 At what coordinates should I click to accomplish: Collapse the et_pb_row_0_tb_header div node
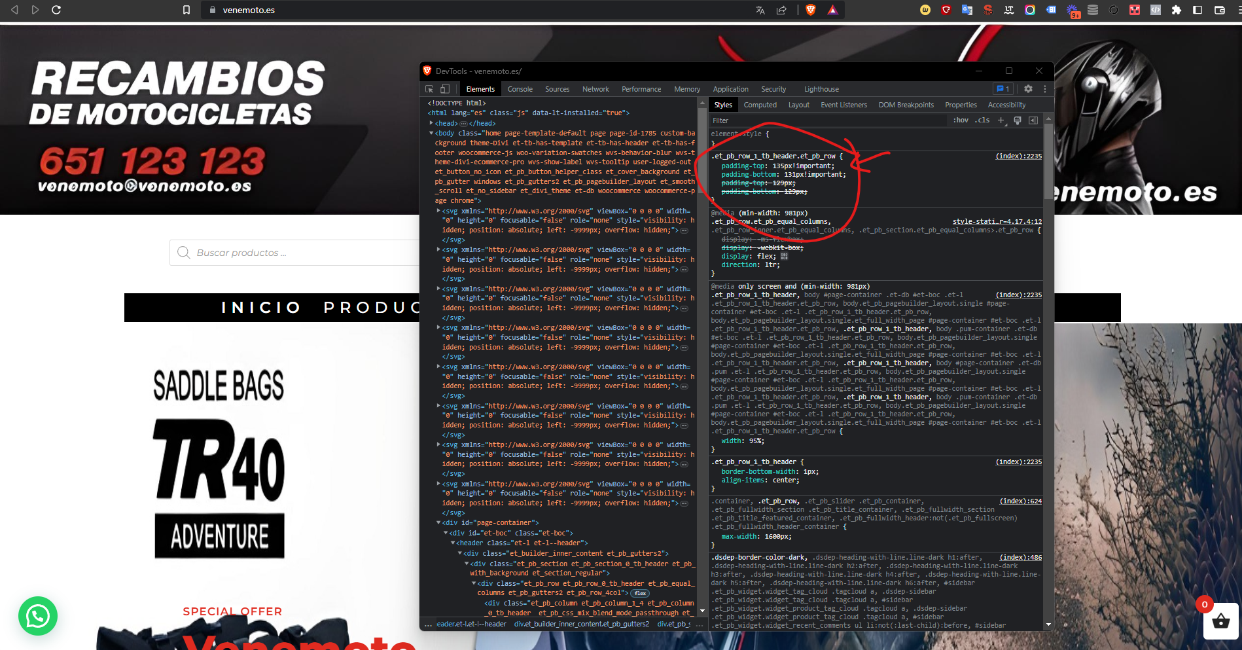tap(474, 583)
